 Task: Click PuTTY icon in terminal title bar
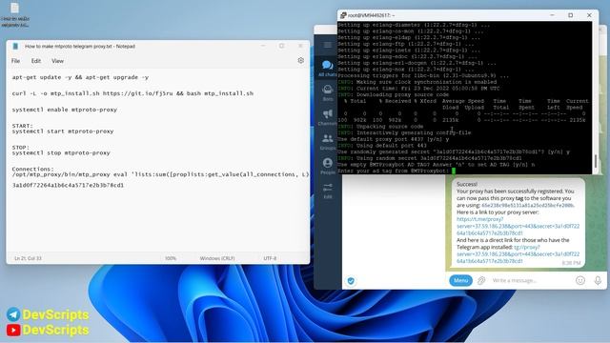click(x=343, y=15)
